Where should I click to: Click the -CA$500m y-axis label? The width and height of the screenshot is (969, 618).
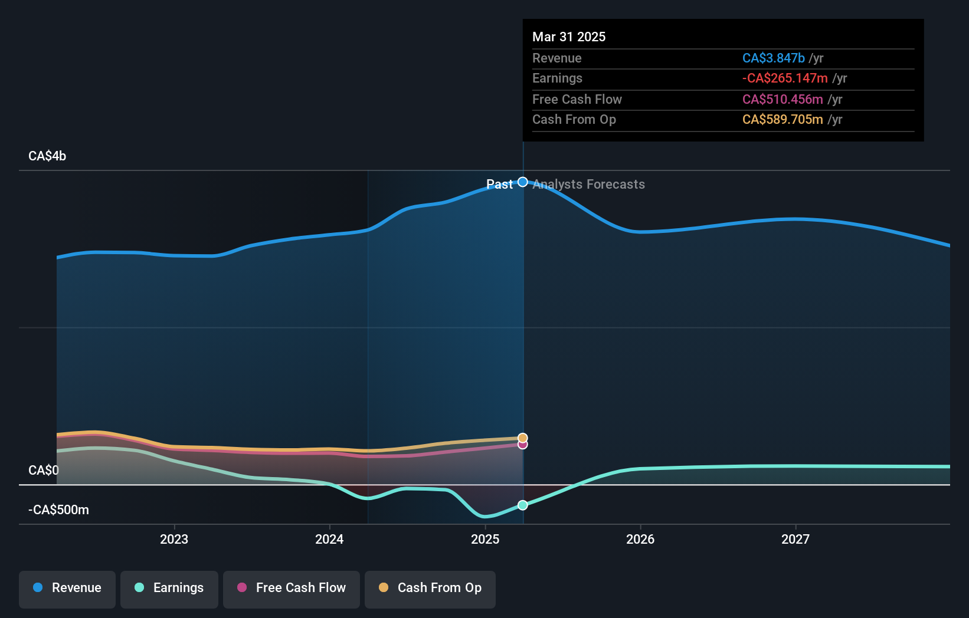[x=58, y=509]
